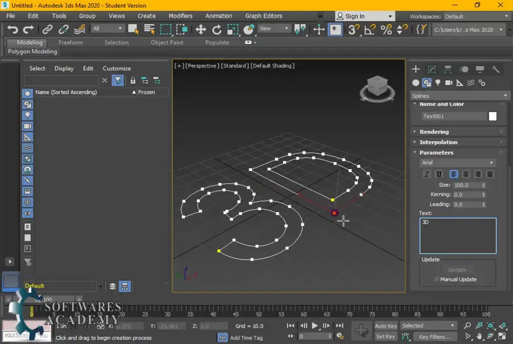Activate the Select and Rotate tool
Viewport: 513px width, 344px height.
coord(216,29)
